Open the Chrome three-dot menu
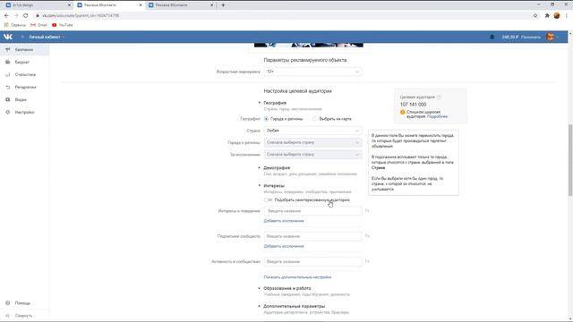 (x=567, y=16)
